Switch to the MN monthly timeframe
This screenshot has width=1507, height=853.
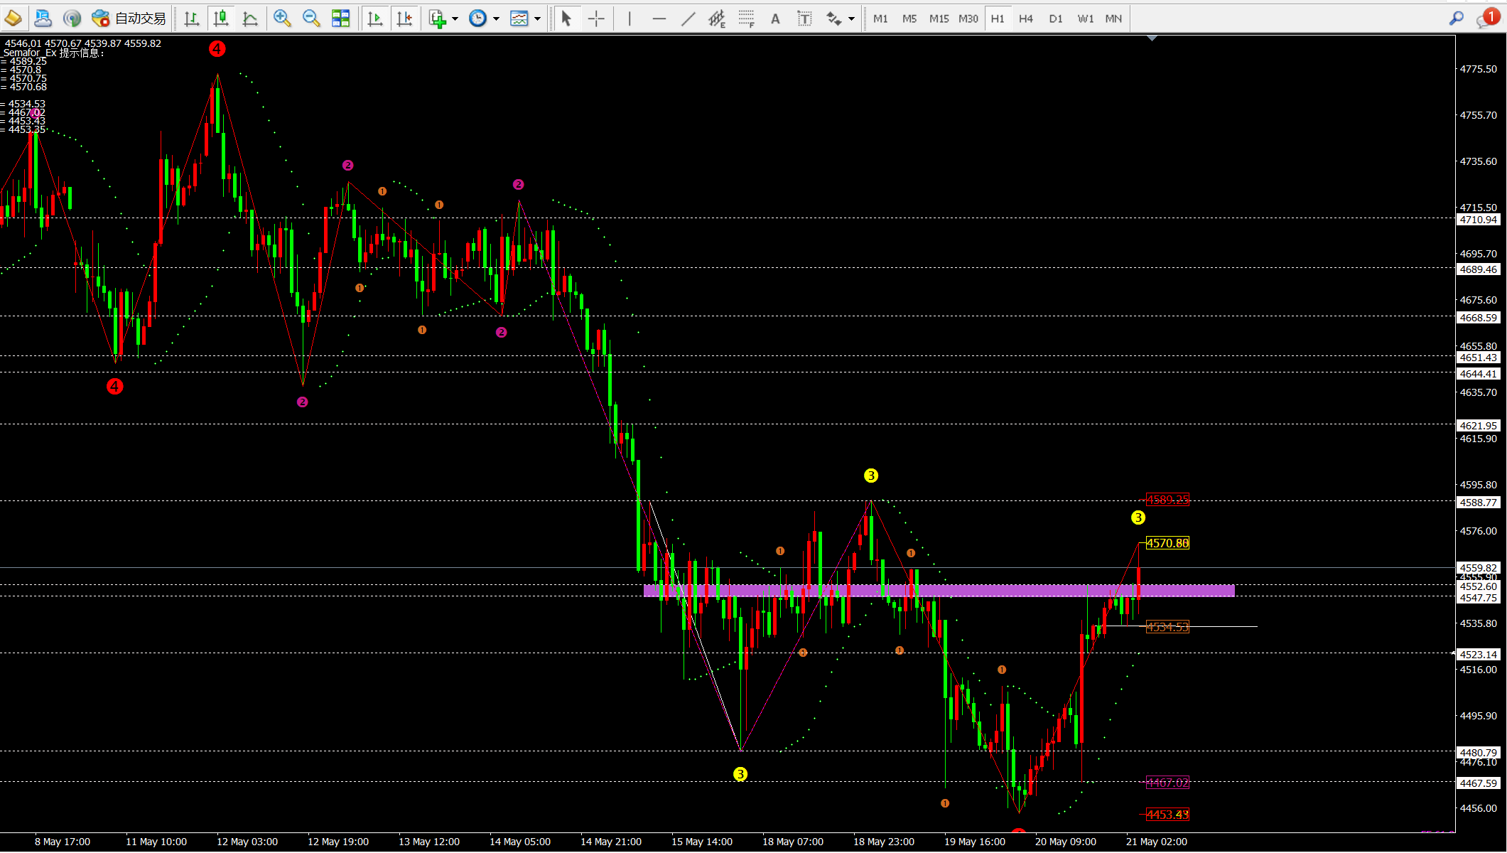click(x=1113, y=18)
